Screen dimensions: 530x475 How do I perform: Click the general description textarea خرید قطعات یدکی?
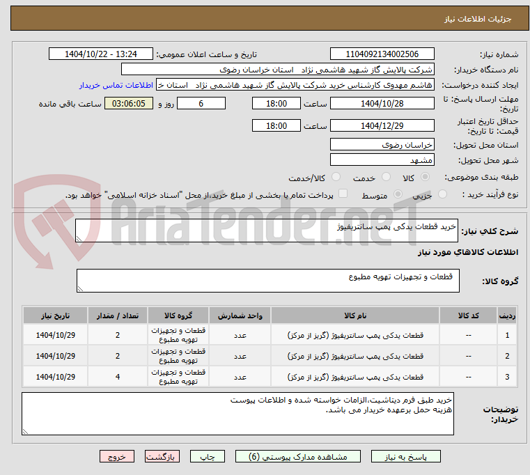pyautogui.click(x=266, y=231)
